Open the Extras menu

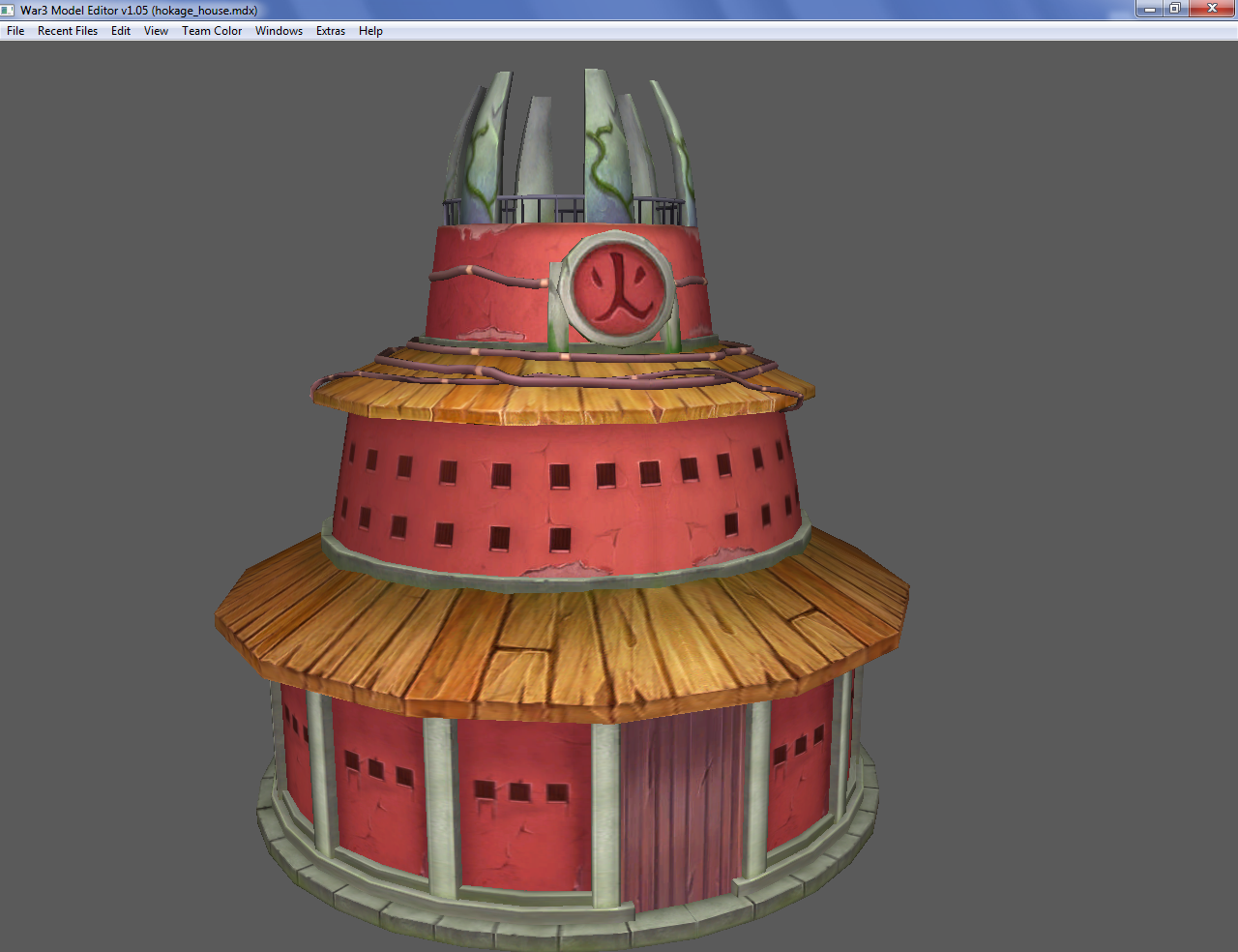tap(331, 31)
